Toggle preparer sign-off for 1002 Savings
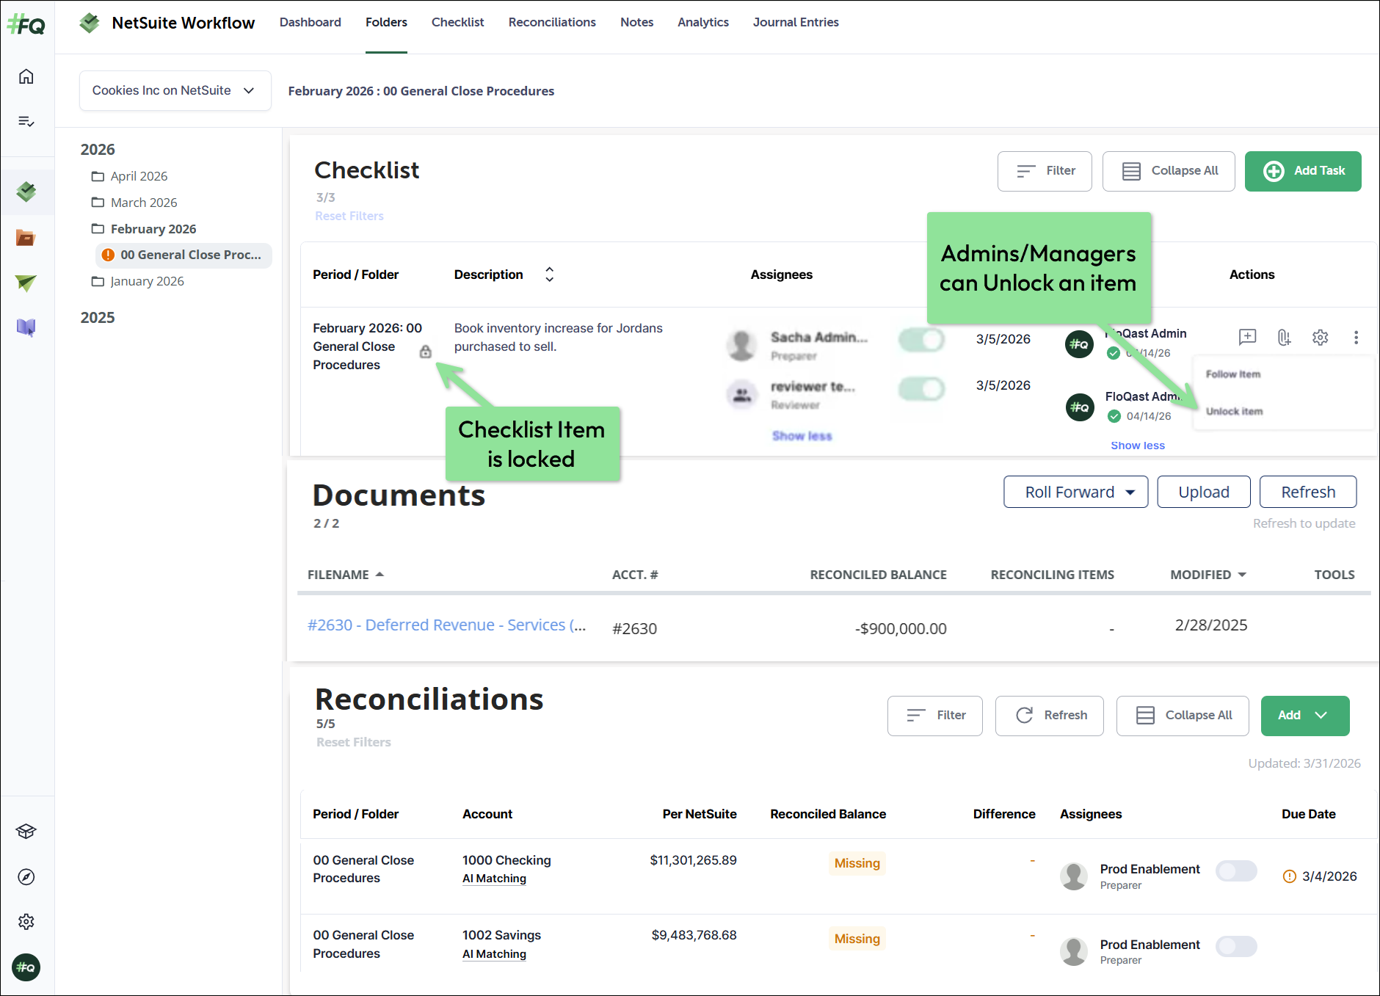Viewport: 1380px width, 996px height. coord(1236,946)
